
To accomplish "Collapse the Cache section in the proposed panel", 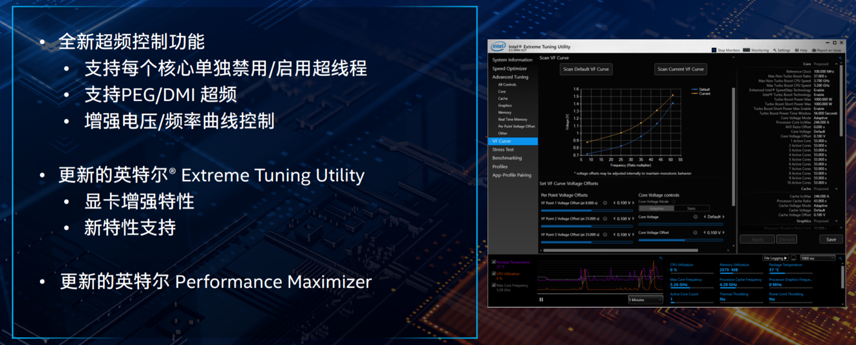I will tap(836, 189).
